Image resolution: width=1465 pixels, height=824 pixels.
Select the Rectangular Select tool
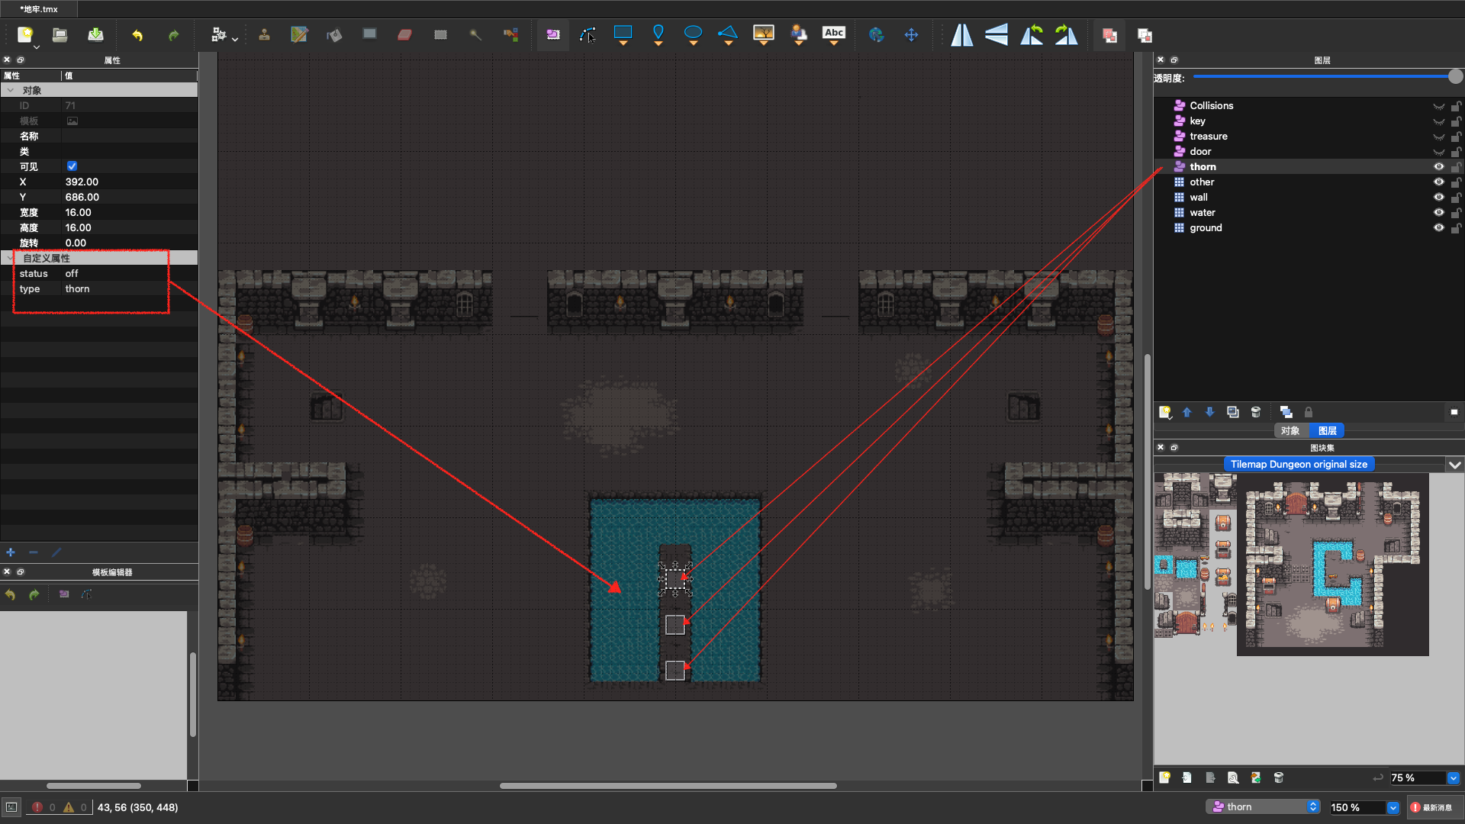(440, 35)
